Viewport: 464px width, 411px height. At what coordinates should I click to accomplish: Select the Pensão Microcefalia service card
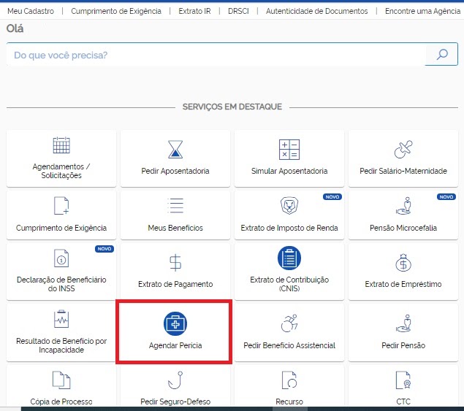[403, 215]
